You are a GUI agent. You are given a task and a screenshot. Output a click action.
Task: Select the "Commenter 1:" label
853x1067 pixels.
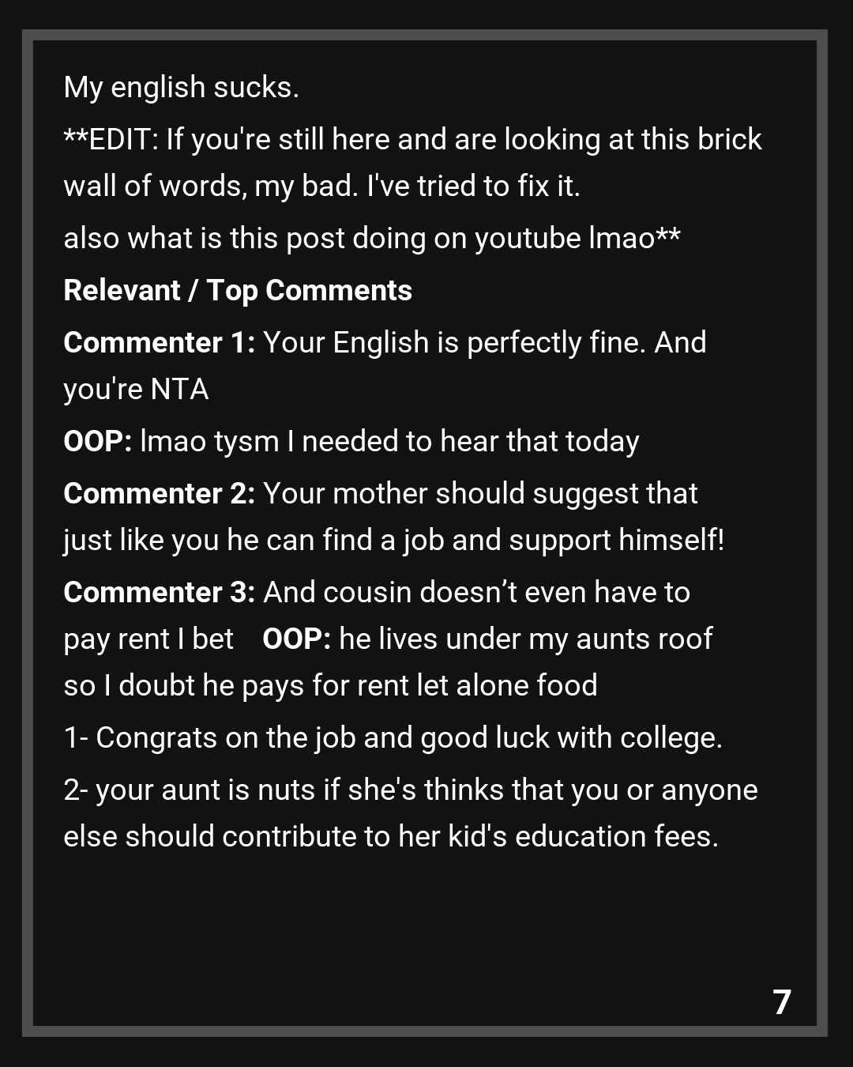(x=159, y=343)
